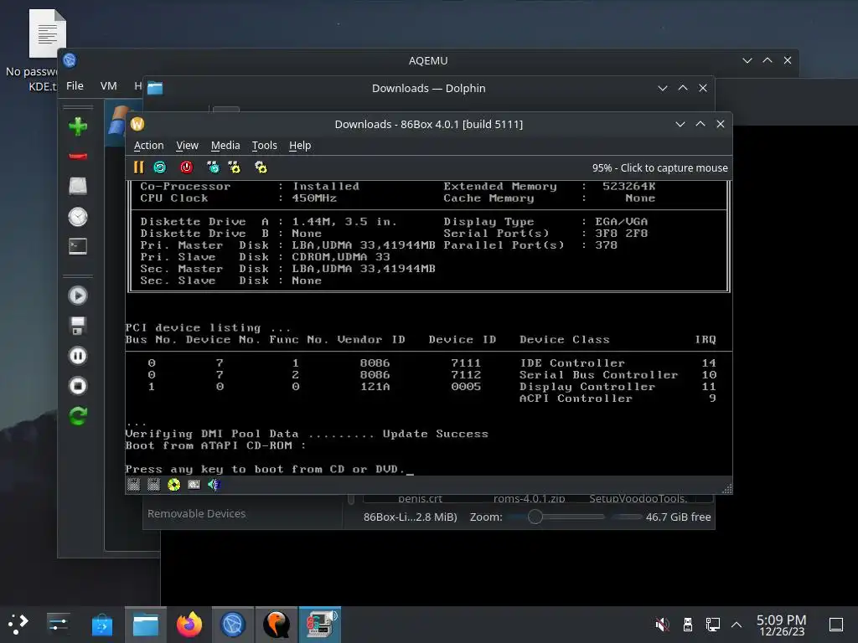Unmute audio volume in system tray
Screen dimensions: 858x643
[662, 624]
